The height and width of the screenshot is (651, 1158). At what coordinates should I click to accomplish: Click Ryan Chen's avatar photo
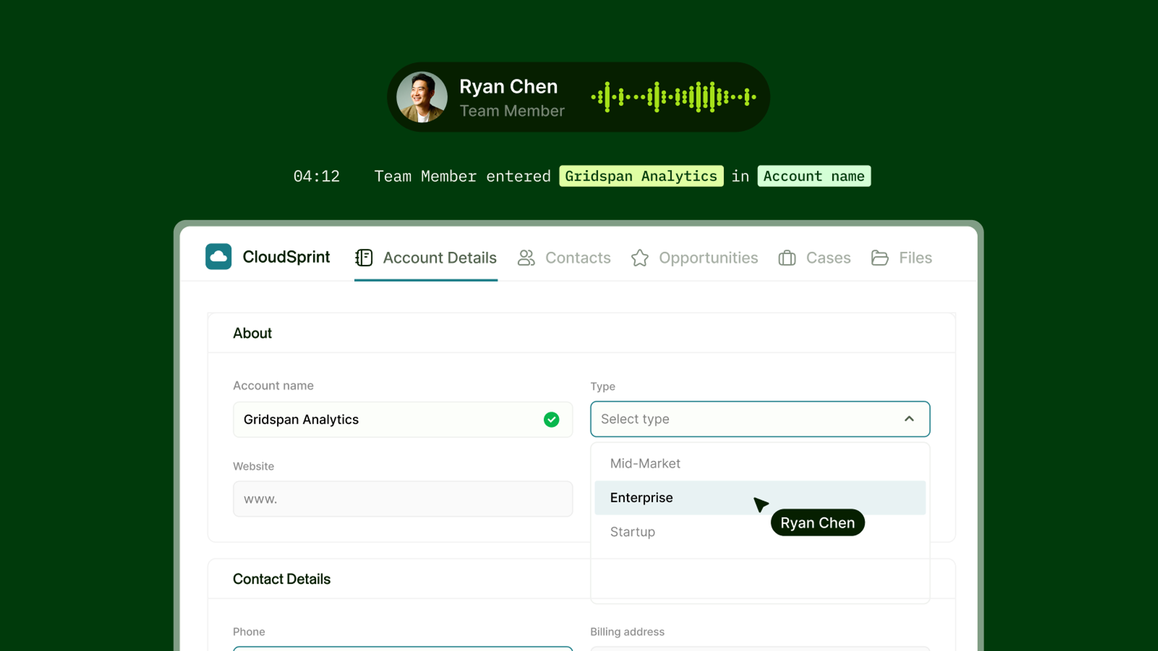(422, 97)
